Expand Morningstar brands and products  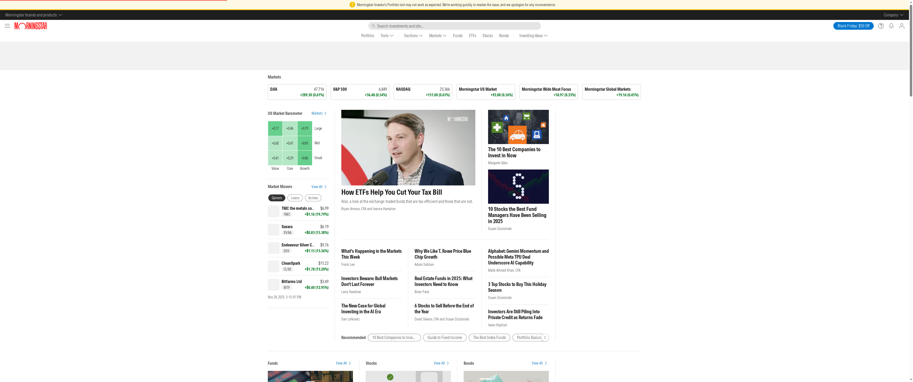click(x=33, y=15)
